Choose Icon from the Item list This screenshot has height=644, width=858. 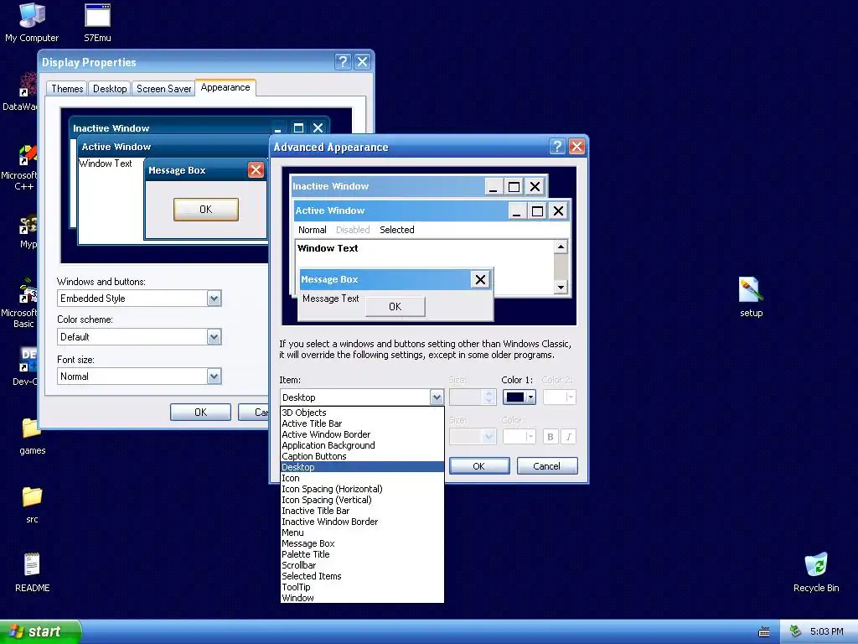point(362,478)
